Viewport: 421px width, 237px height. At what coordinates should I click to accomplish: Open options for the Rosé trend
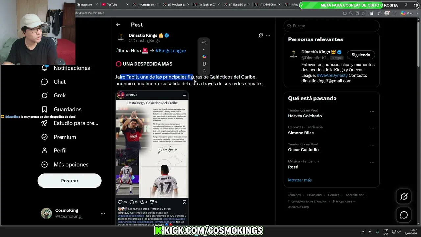point(372,162)
